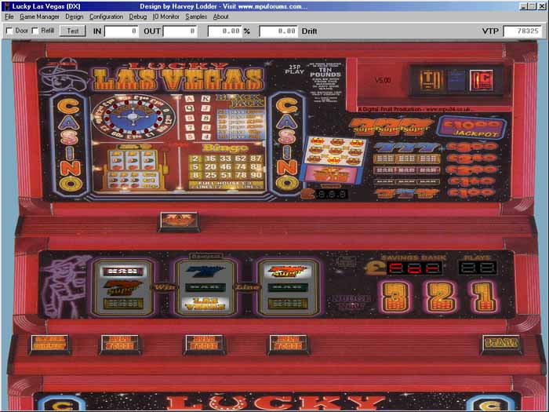The width and height of the screenshot is (549, 412).
Task: Click the V5.00 version text
Action: click(x=383, y=80)
